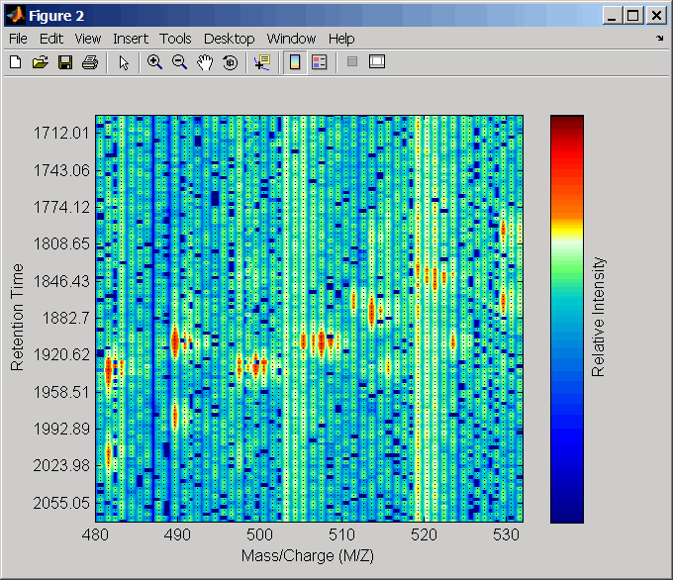Choose the Data Cursor tool
673x580 pixels.
(261, 62)
